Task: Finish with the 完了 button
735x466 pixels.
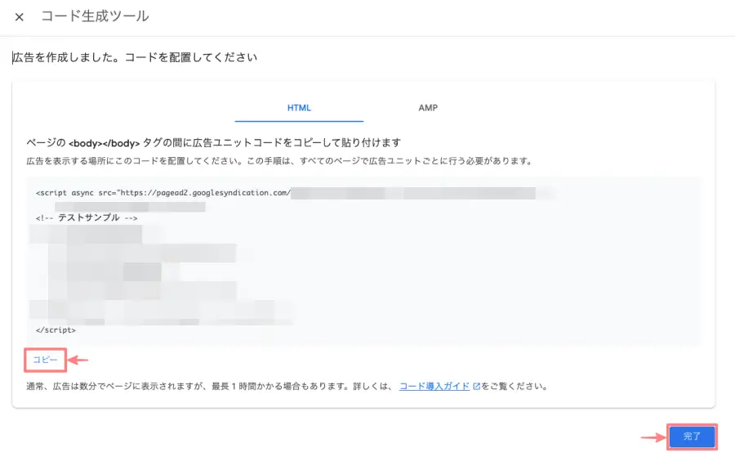Action: (692, 437)
